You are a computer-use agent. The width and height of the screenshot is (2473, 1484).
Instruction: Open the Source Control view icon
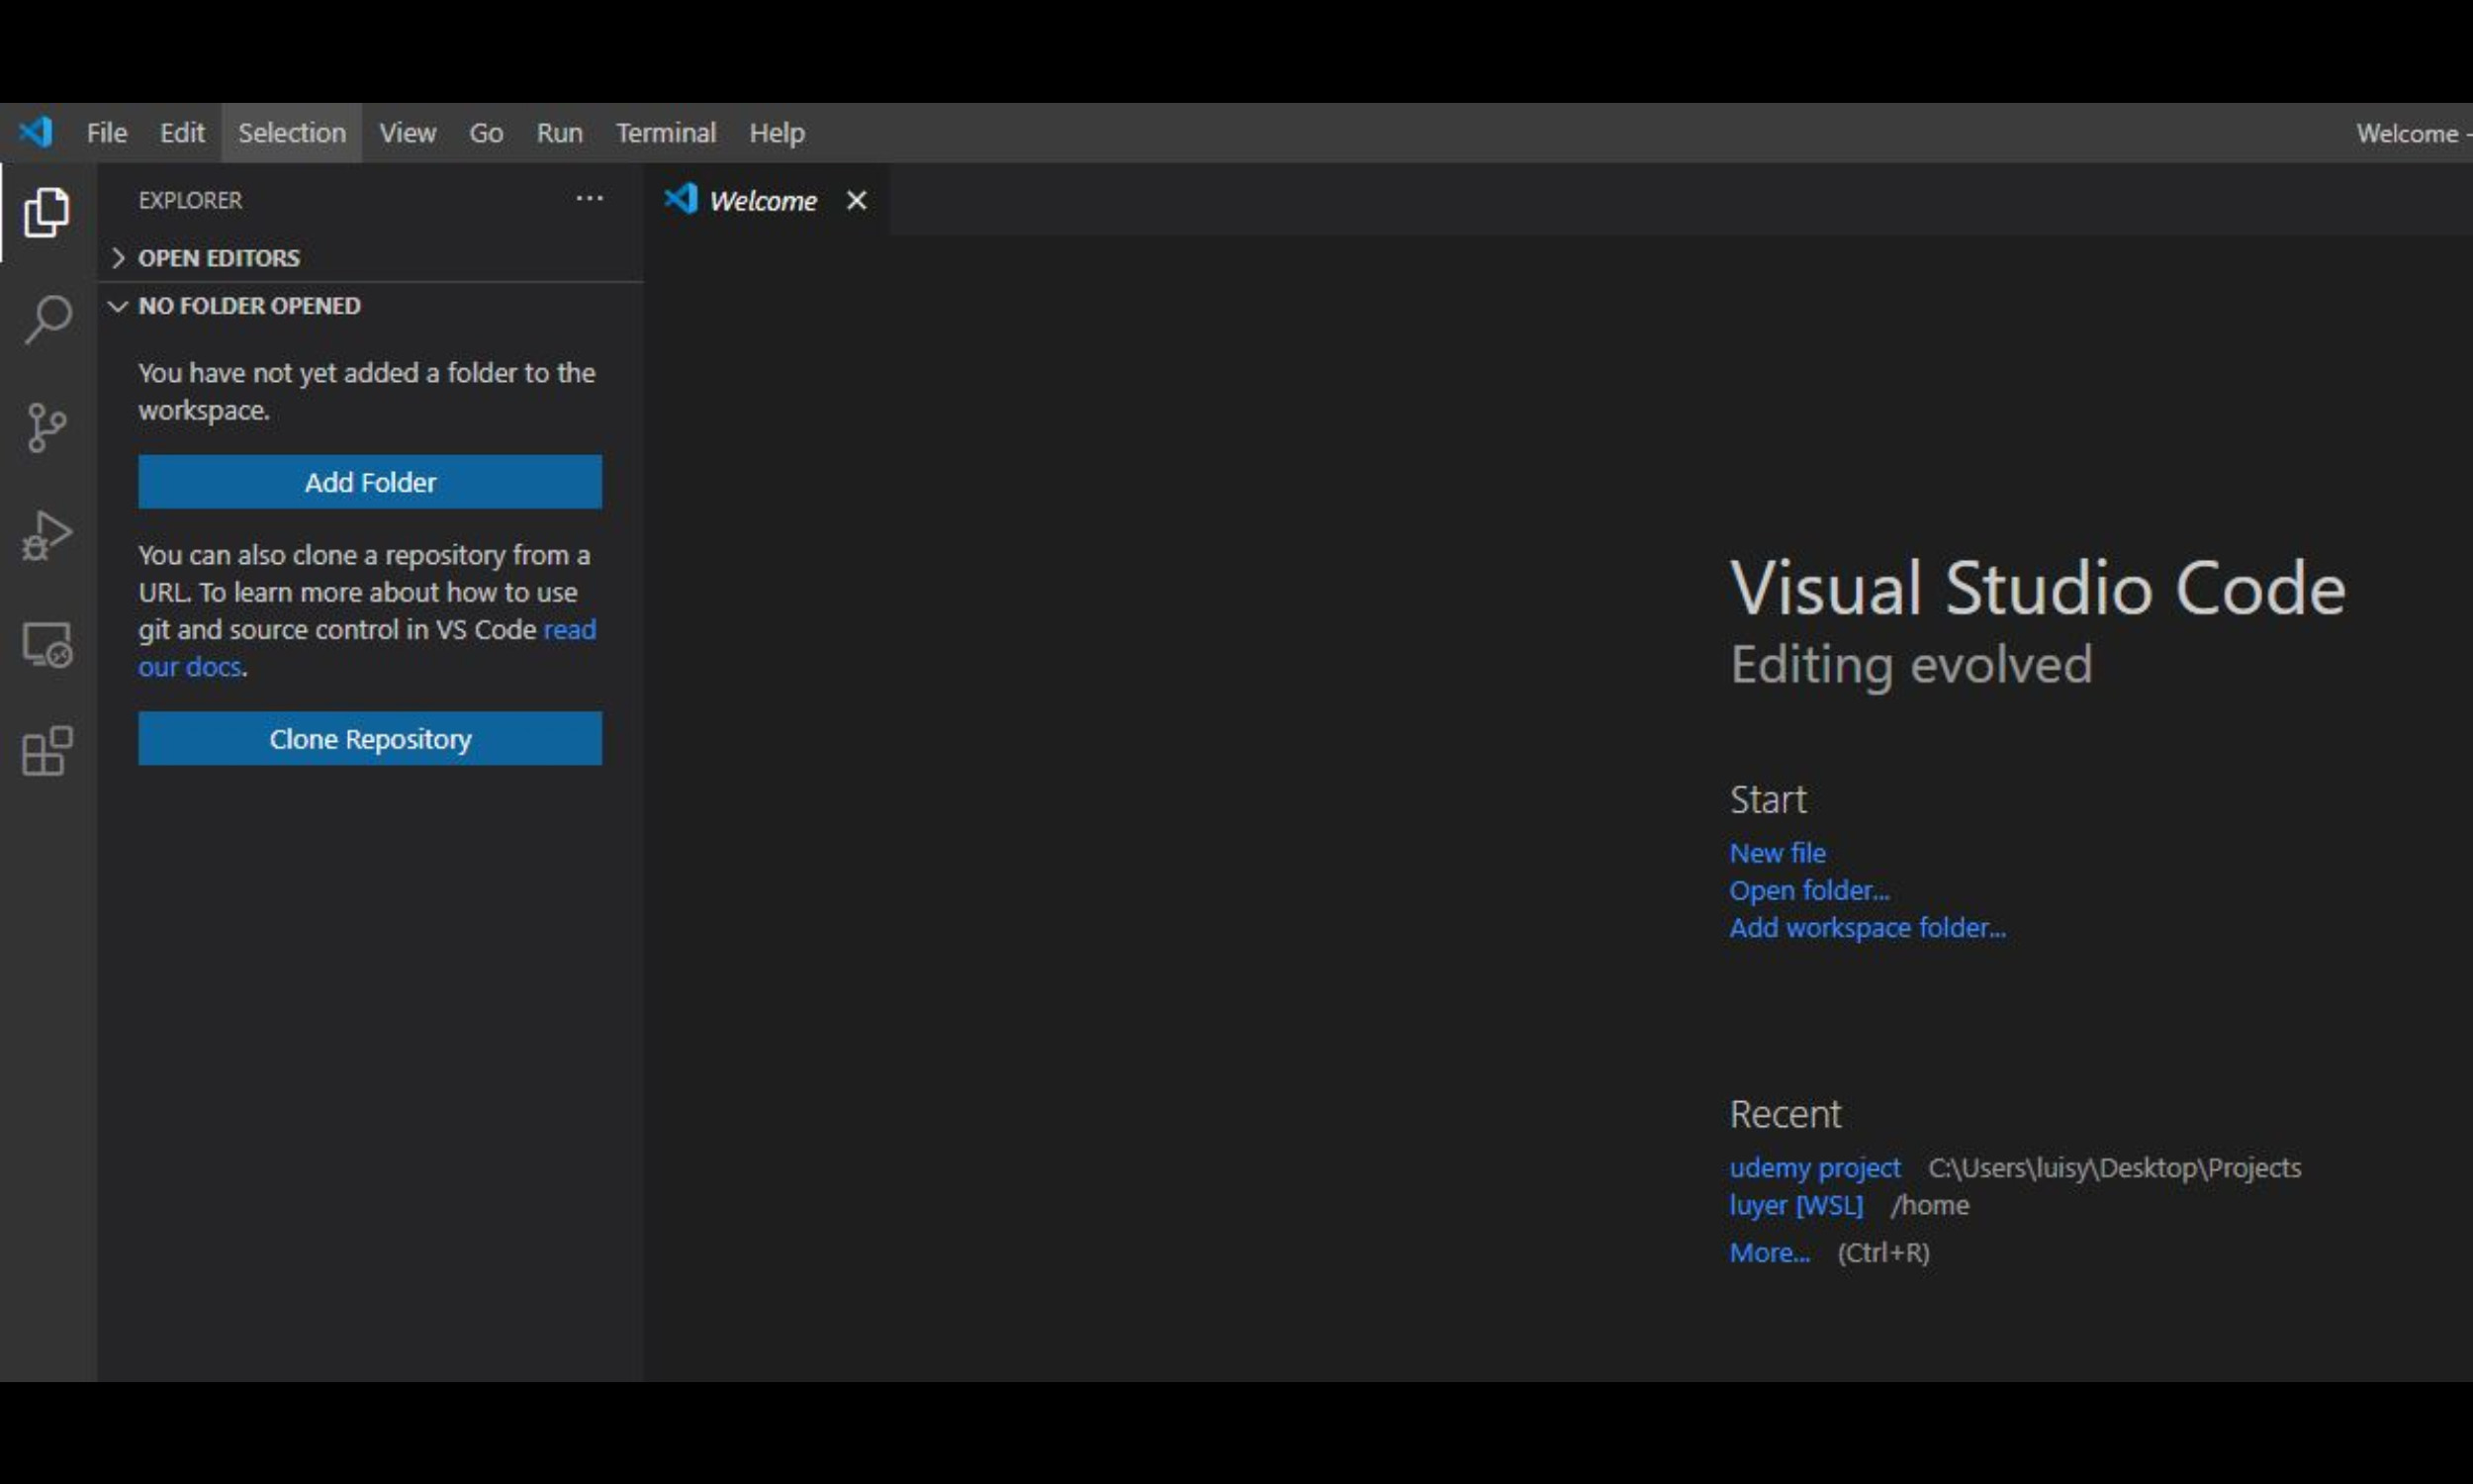point(46,428)
